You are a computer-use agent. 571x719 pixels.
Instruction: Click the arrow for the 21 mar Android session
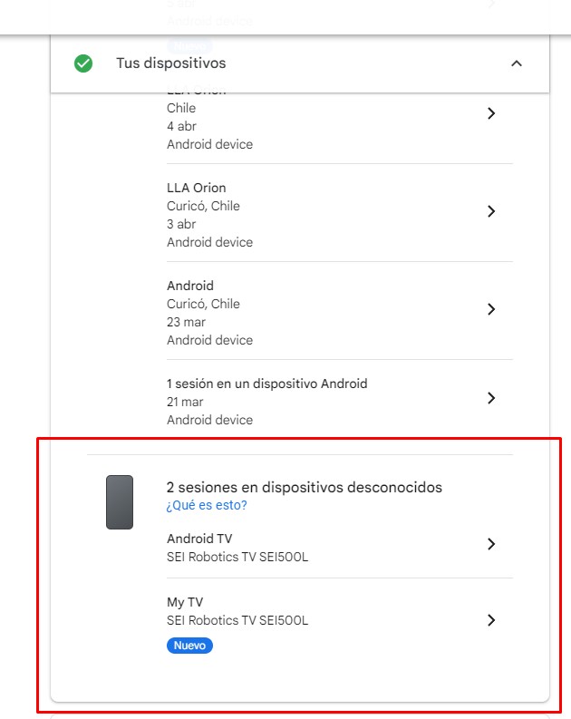(491, 398)
